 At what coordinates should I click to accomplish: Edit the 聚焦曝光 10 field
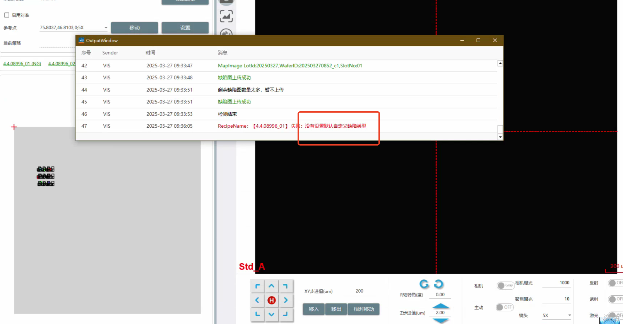tap(556, 299)
